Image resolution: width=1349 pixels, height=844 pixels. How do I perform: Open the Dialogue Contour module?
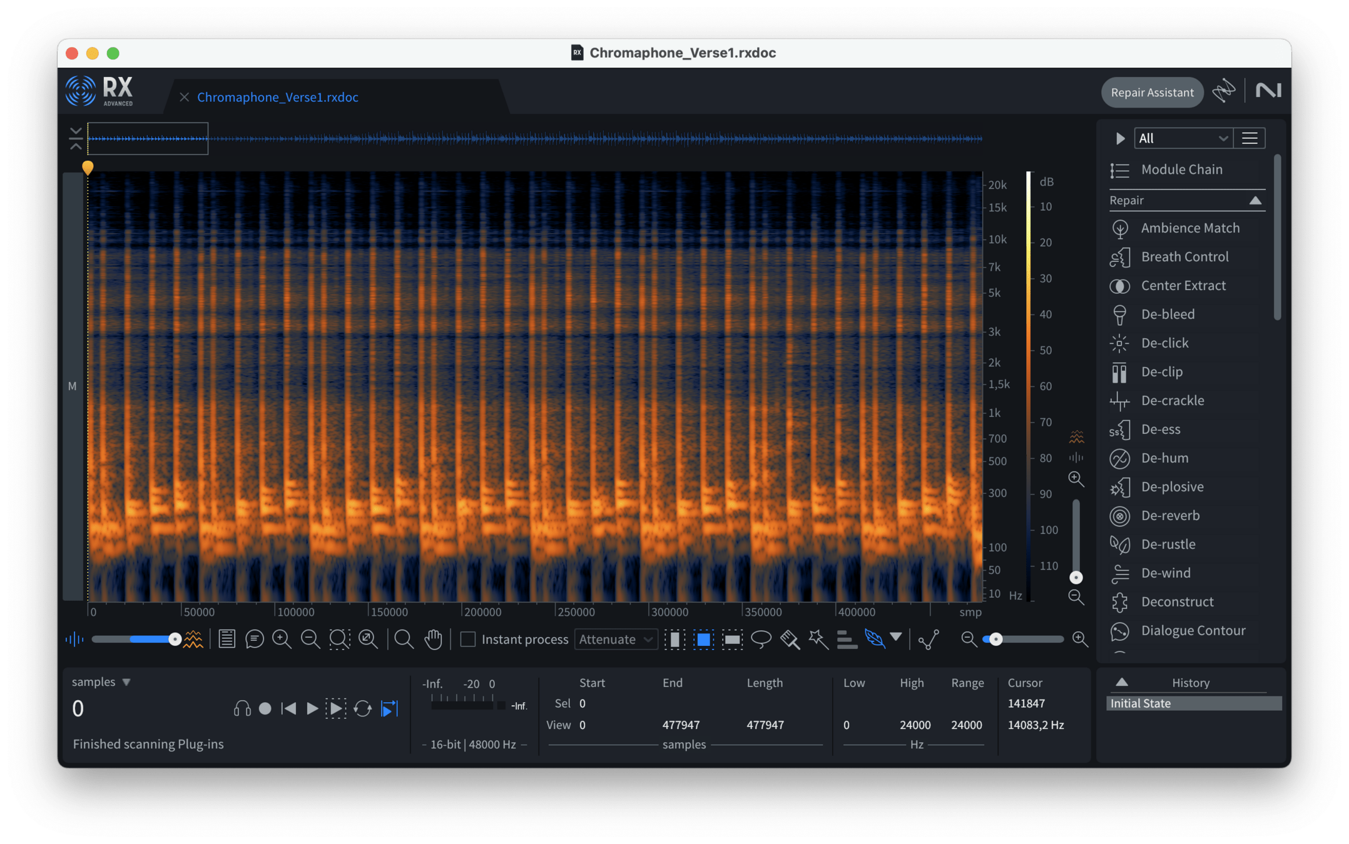coord(1187,631)
